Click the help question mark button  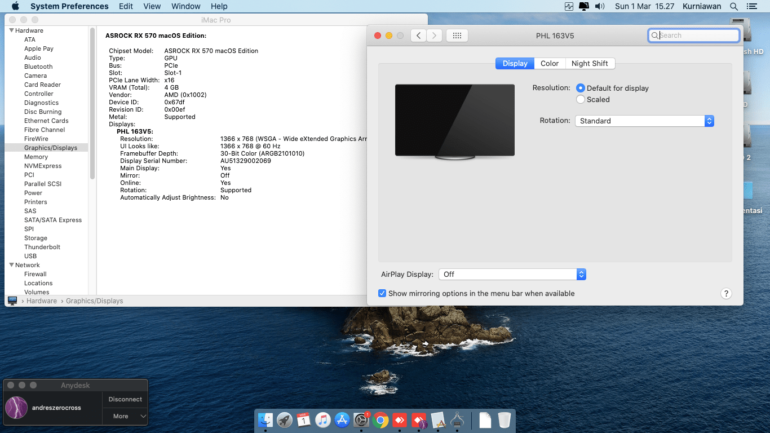[x=726, y=293]
